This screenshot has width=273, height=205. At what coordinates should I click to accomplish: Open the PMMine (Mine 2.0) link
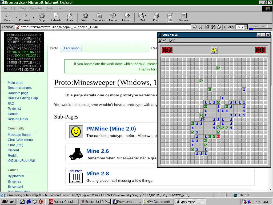pyautogui.click(x=111, y=129)
